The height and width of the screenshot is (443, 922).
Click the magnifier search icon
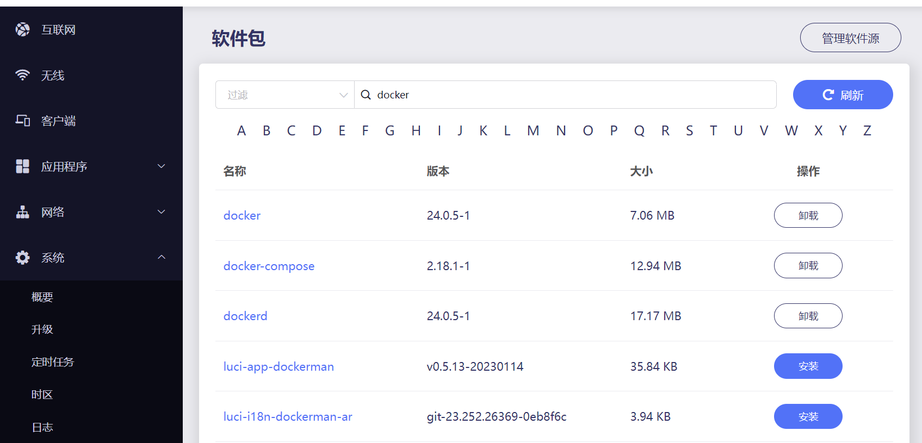[366, 95]
